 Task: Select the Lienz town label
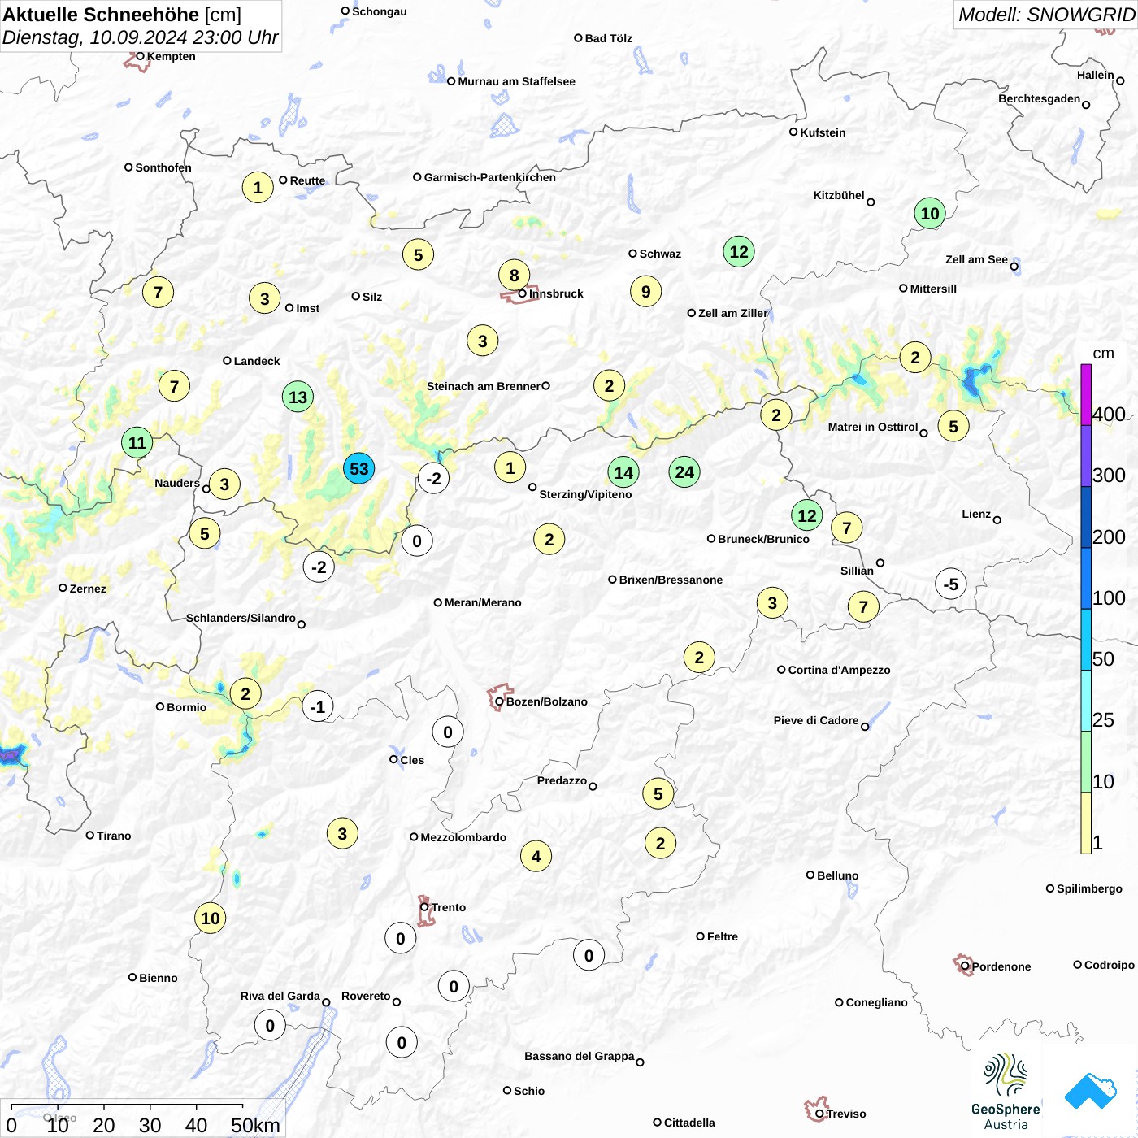coord(976,514)
